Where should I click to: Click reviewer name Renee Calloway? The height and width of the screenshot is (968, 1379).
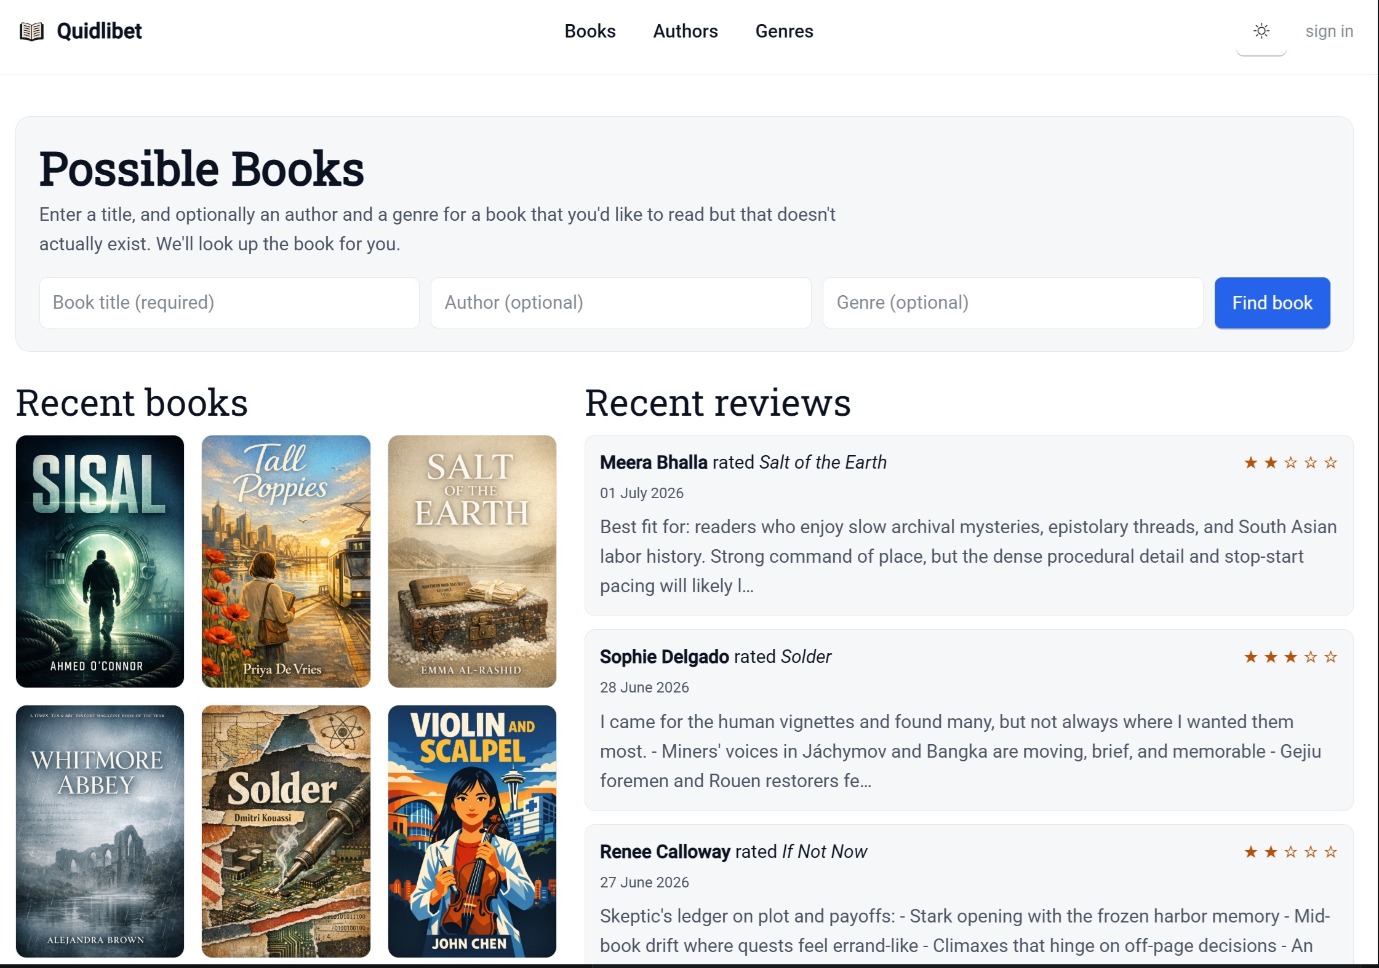665,851
